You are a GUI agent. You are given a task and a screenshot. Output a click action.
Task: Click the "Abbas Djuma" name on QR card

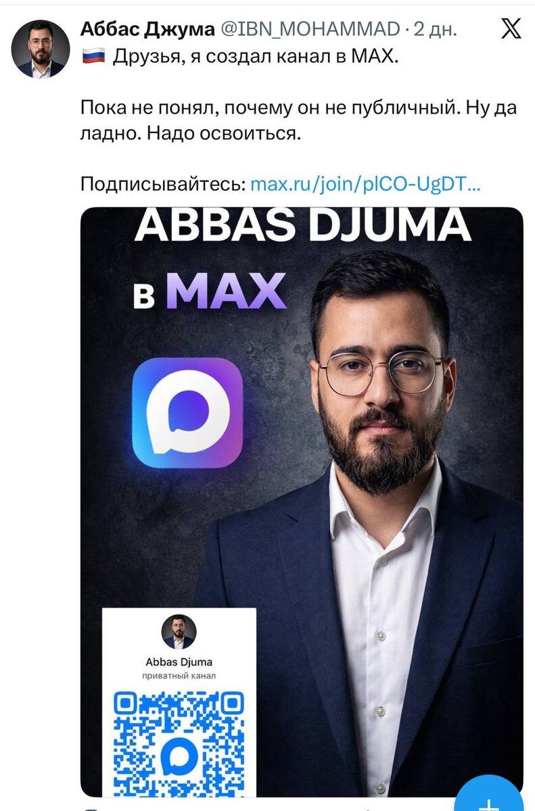pos(179,662)
